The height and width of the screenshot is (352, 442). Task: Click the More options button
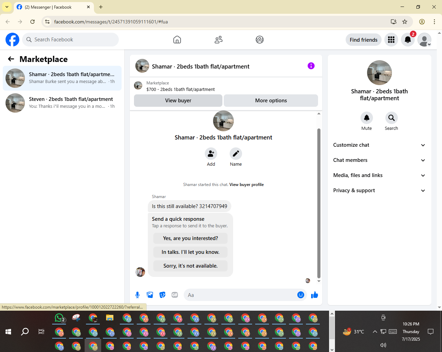271,101
